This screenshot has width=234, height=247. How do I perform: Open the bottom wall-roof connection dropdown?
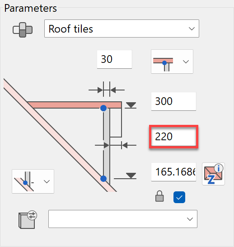pyautogui.click(x=33, y=181)
